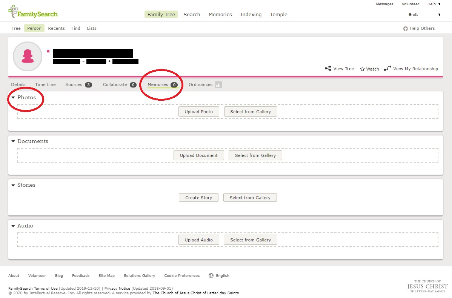This screenshot has width=452, height=298.
Task: Select the Person sub-navigation tab
Action: 34,28
